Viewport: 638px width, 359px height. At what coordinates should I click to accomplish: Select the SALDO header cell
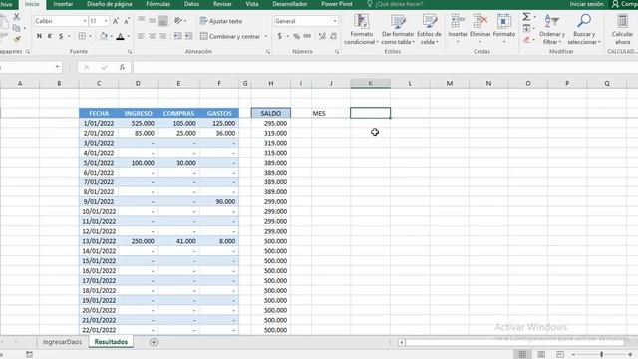[271, 113]
